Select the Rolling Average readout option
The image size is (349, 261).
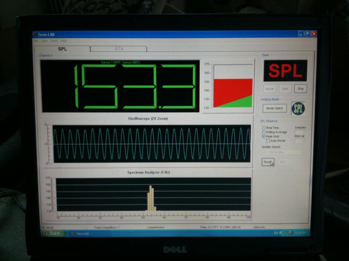point(264,132)
